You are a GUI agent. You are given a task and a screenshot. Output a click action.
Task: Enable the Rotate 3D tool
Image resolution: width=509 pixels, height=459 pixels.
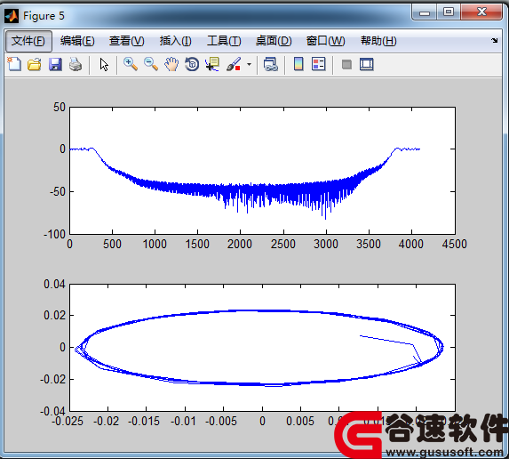[192, 64]
